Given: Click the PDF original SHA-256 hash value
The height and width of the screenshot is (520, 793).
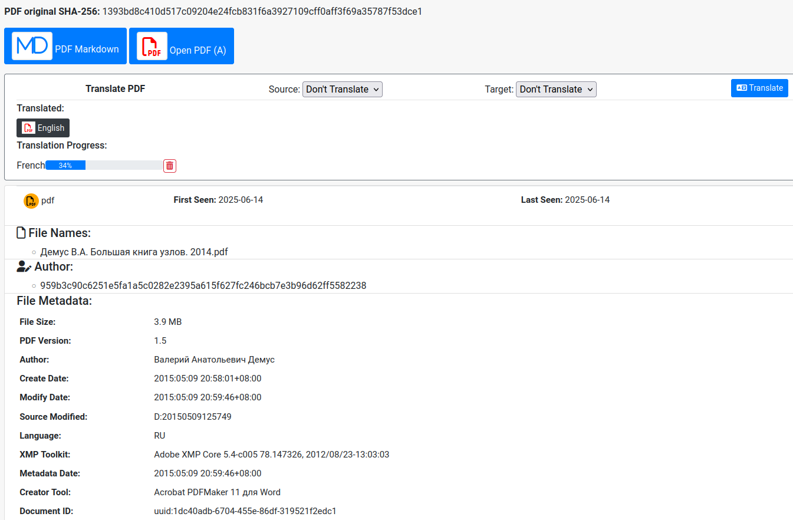Looking at the screenshot, I should 262,11.
